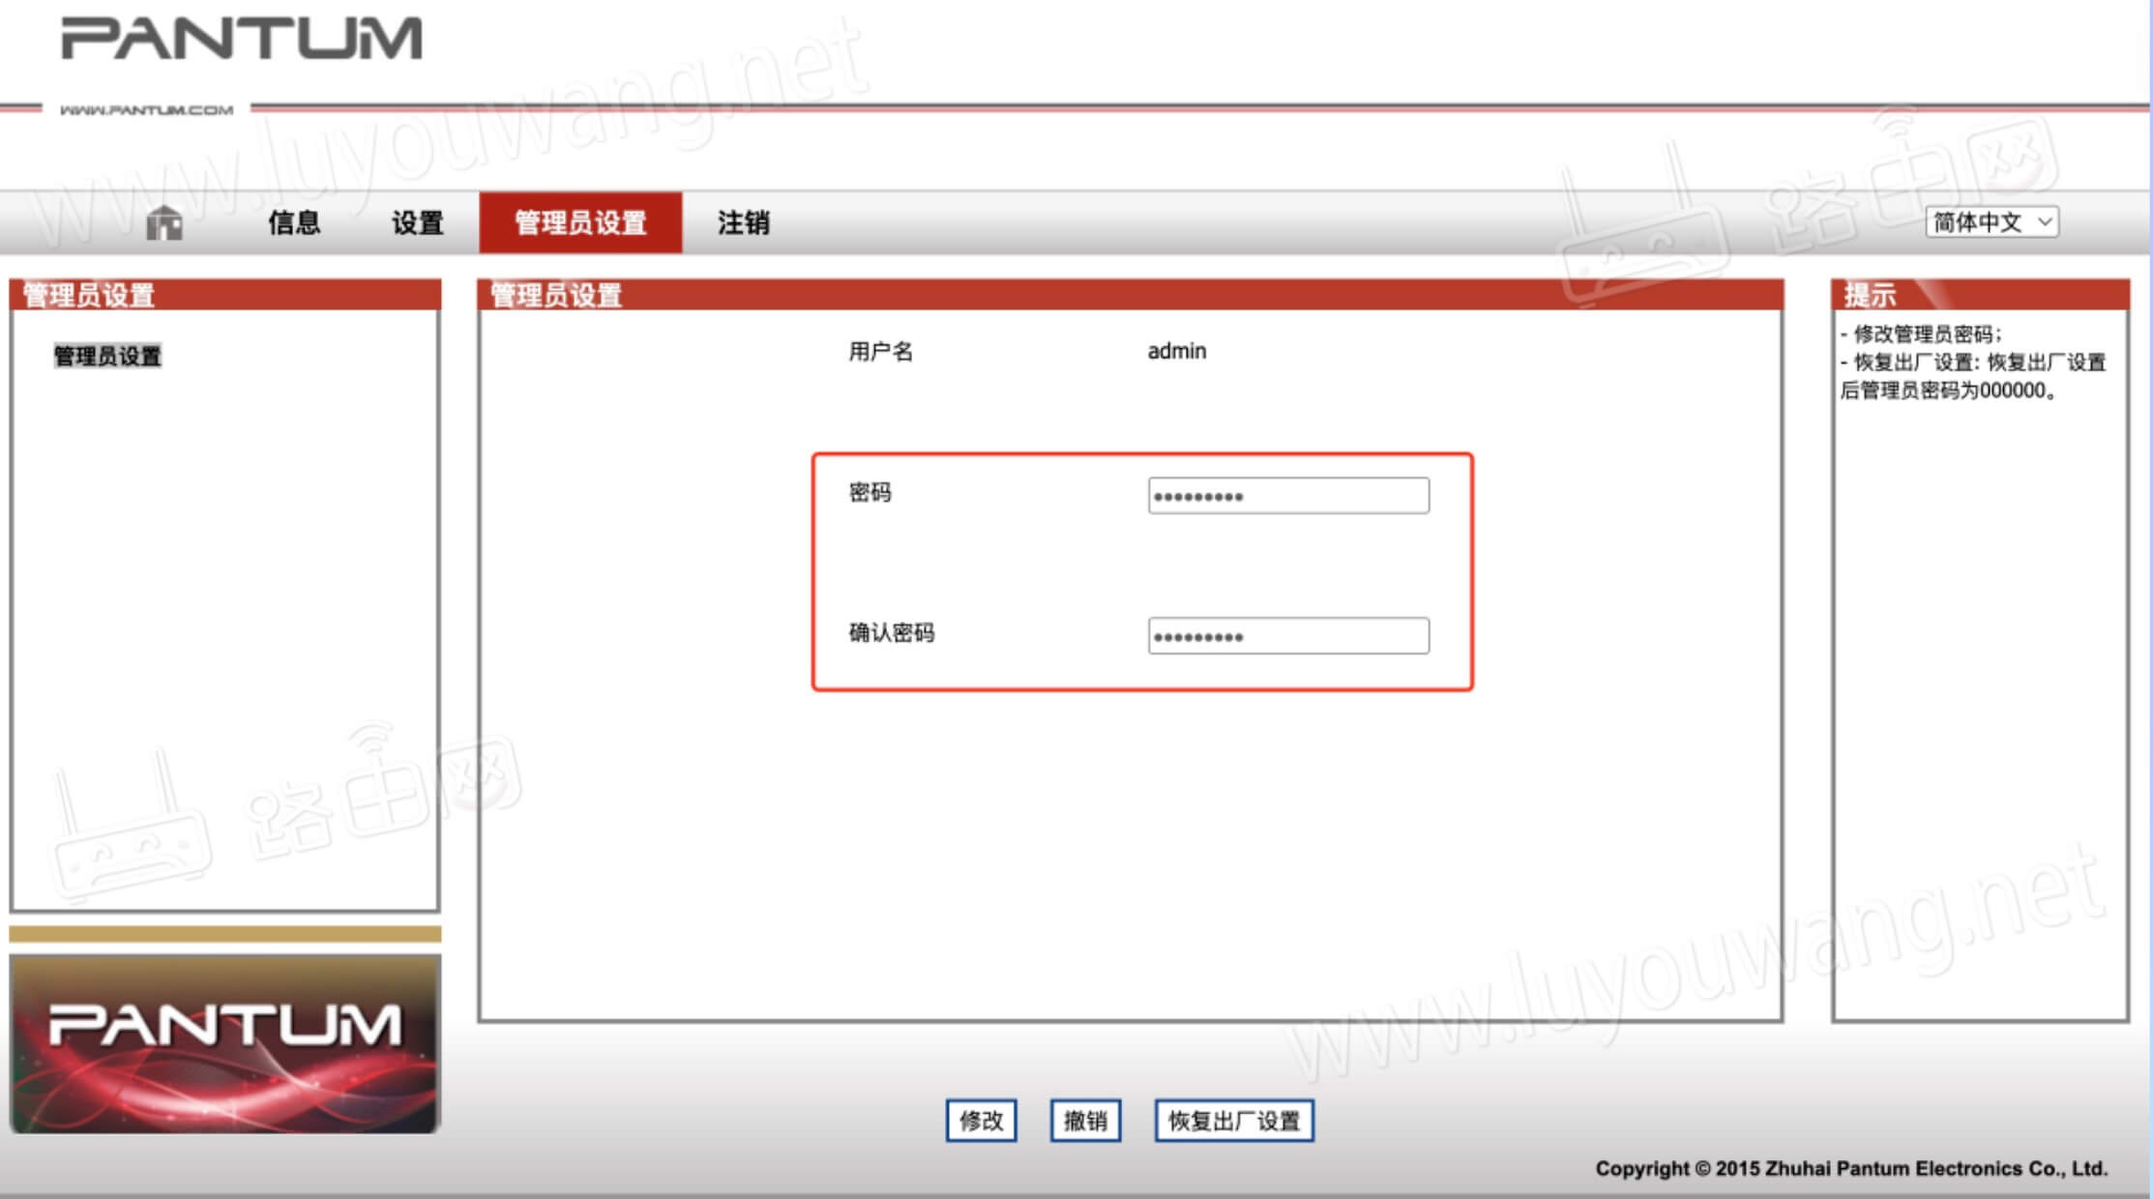Click the admin username text
The width and height of the screenshot is (2153, 1199).
tap(1174, 350)
